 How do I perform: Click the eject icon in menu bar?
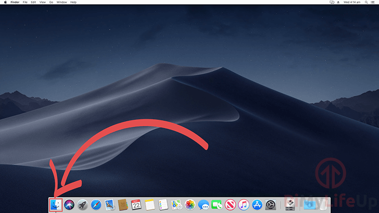click(338, 2)
